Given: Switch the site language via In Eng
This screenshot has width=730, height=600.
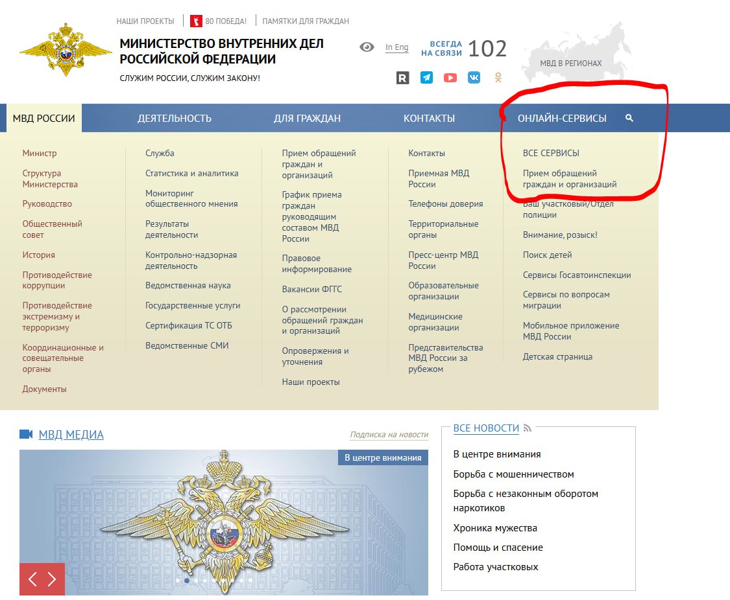Looking at the screenshot, I should pyautogui.click(x=396, y=47).
